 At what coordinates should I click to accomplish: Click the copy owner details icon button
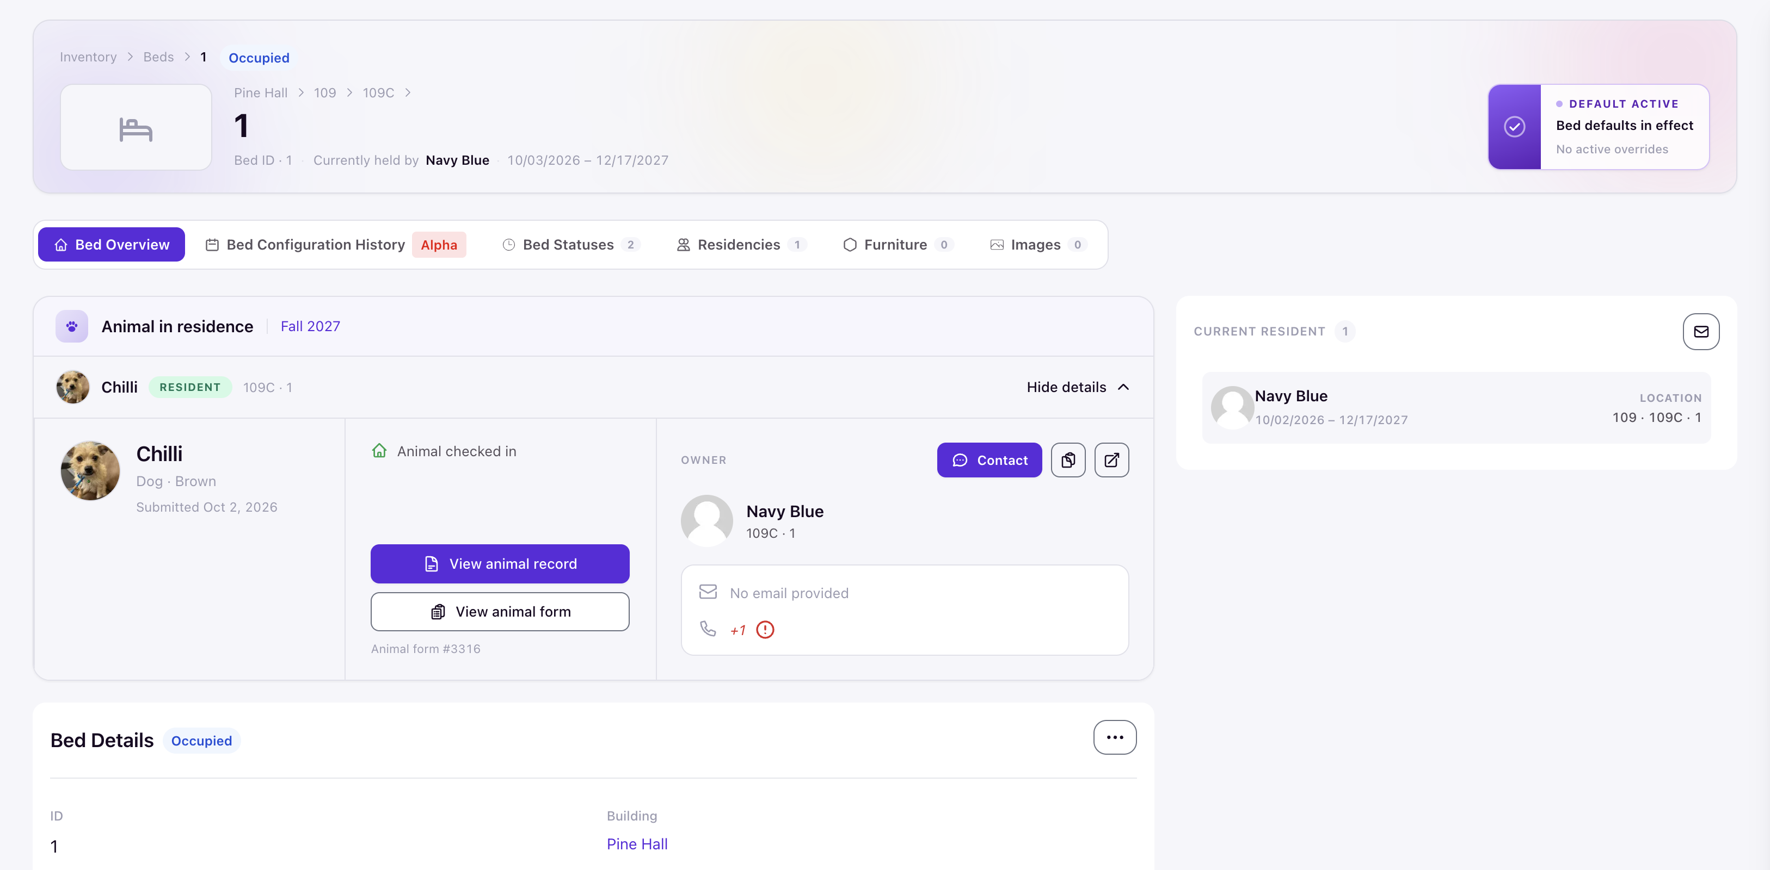pos(1068,460)
